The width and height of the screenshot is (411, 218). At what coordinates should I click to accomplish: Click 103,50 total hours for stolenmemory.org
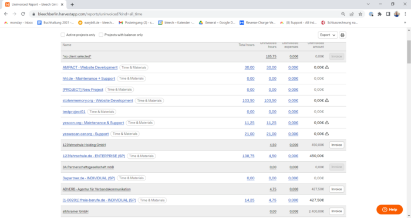pyautogui.click(x=248, y=100)
